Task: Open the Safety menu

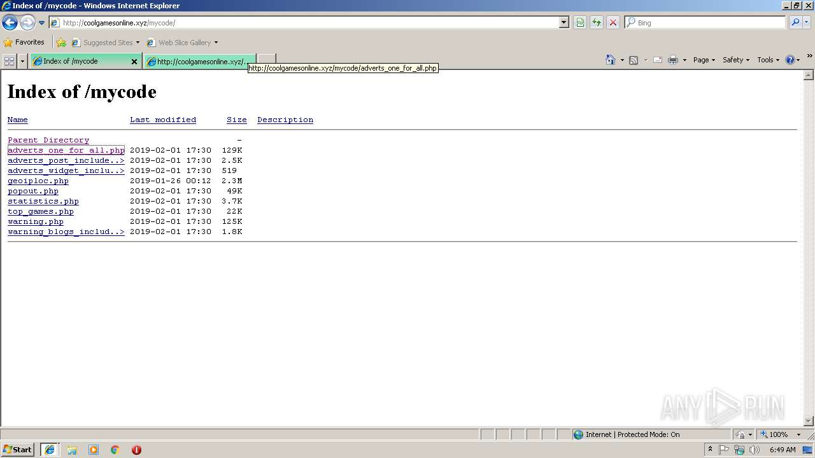Action: [737, 60]
